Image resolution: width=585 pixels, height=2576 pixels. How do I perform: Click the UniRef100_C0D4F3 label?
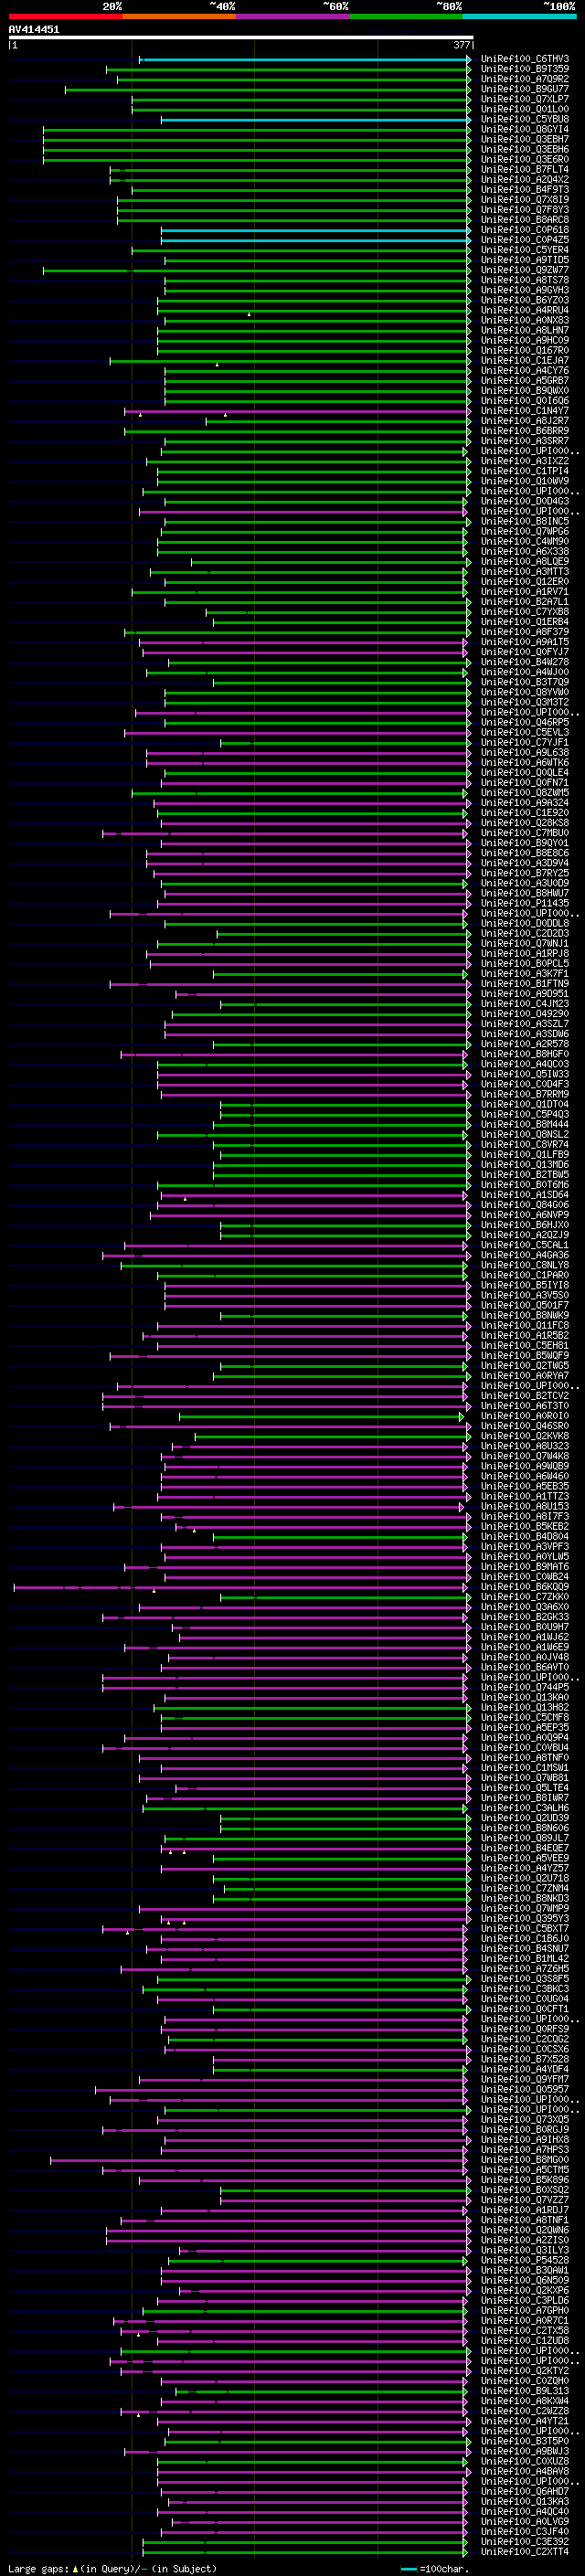pos(525,1084)
